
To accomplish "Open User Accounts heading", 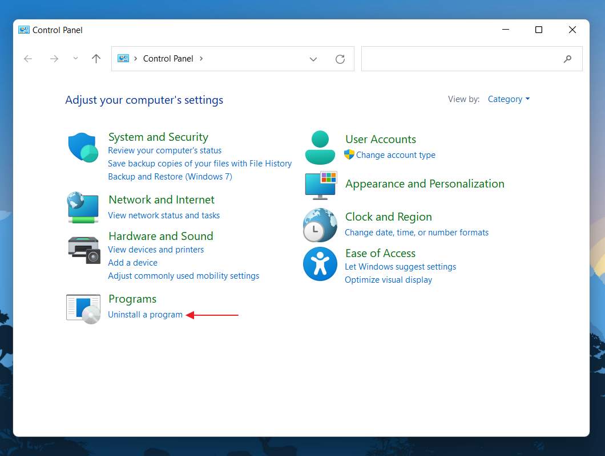I will point(381,139).
